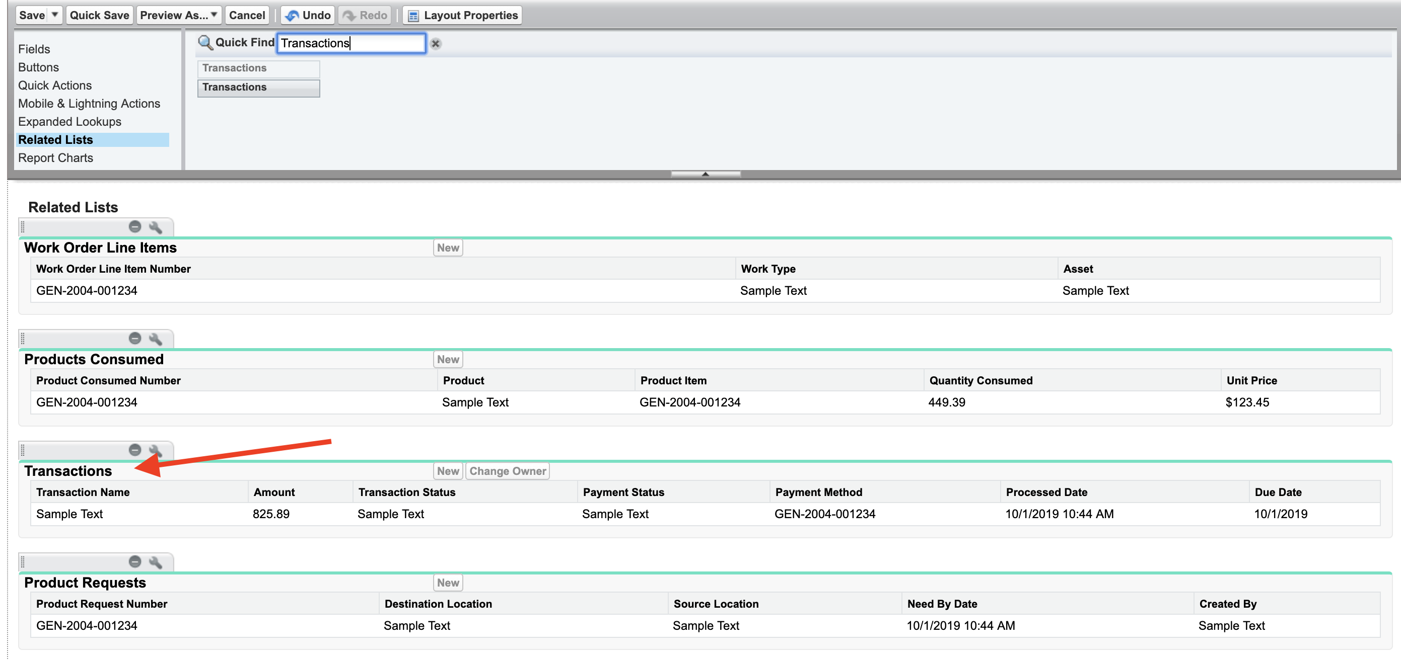Viewport: 1401px width, 660px height.
Task: Open wrench properties for Work Order Line Items
Action: coord(156,227)
